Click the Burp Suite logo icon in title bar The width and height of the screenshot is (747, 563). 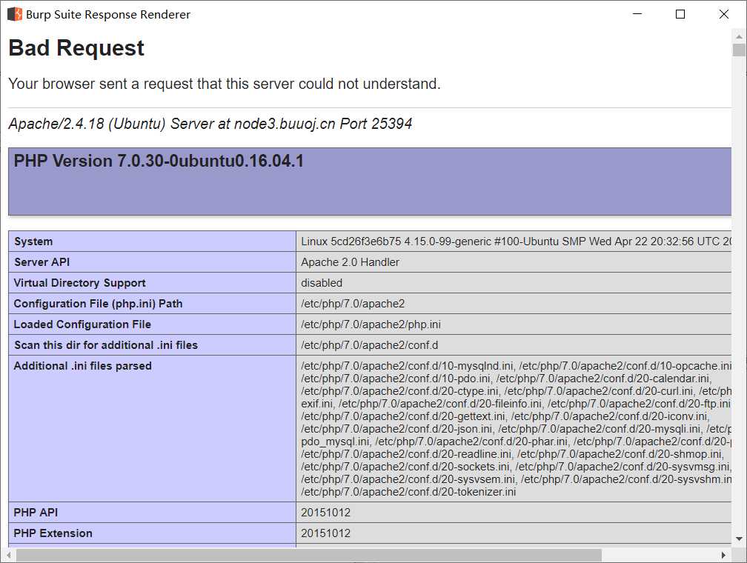(x=15, y=14)
